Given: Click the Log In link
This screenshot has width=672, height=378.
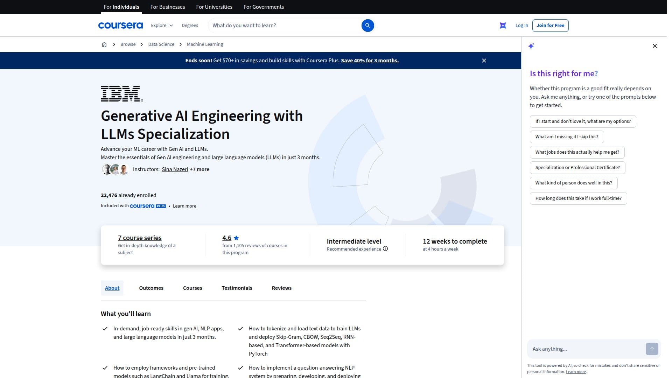Looking at the screenshot, I should (x=521, y=26).
